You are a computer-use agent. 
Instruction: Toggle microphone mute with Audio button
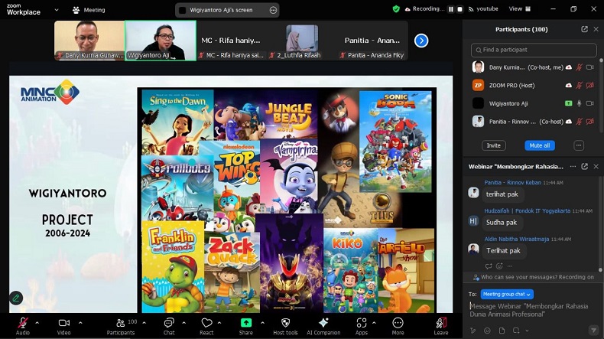coord(23,323)
